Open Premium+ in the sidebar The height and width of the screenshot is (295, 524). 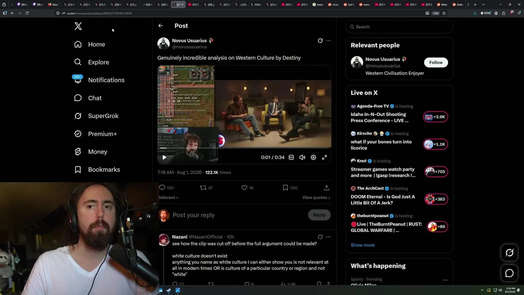pyautogui.click(x=96, y=134)
